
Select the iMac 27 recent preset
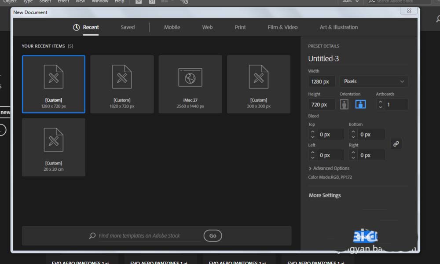point(190,84)
